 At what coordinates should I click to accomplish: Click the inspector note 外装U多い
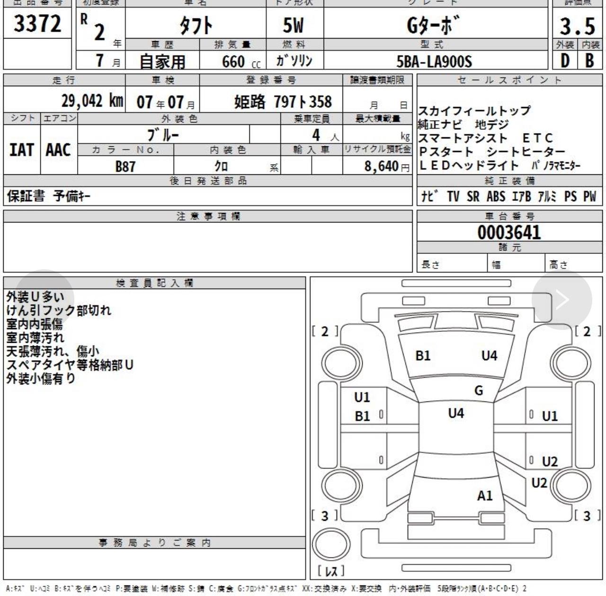point(35,297)
